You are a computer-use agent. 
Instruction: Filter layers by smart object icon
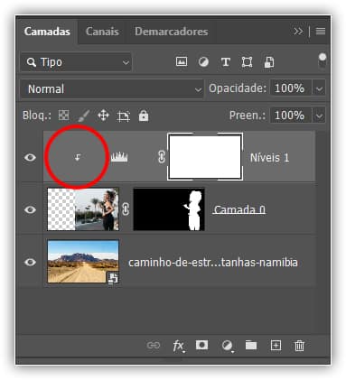point(269,62)
